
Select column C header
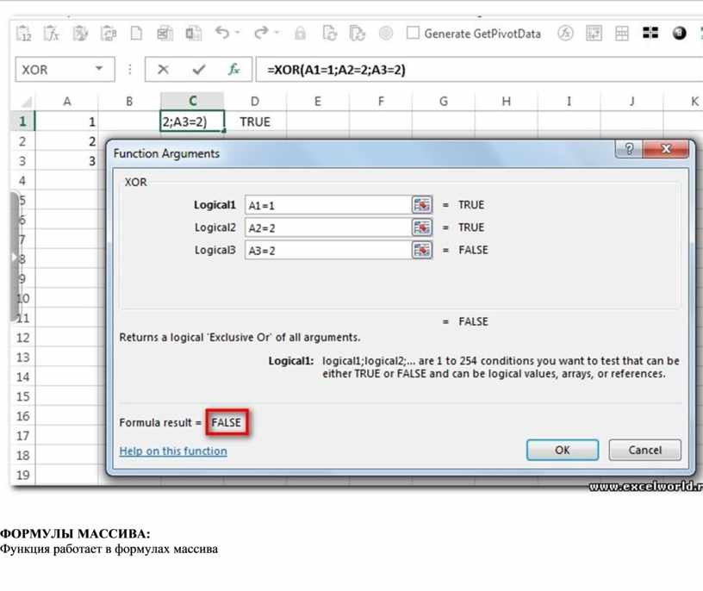click(x=192, y=101)
